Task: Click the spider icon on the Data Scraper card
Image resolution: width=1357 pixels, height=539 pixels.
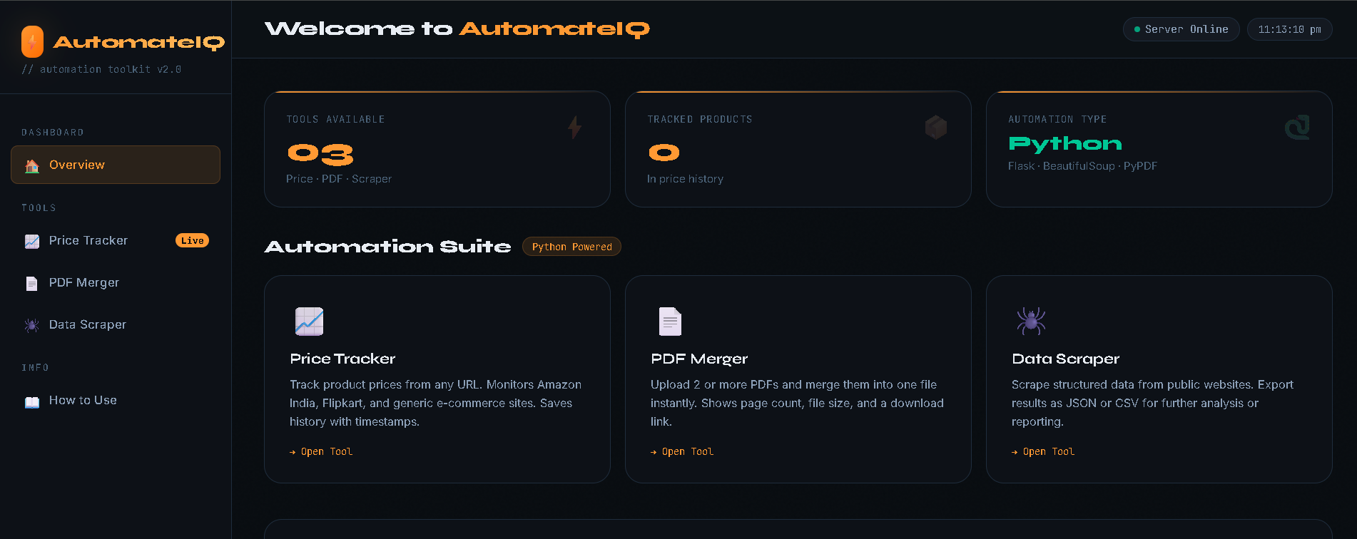Action: 1030,321
